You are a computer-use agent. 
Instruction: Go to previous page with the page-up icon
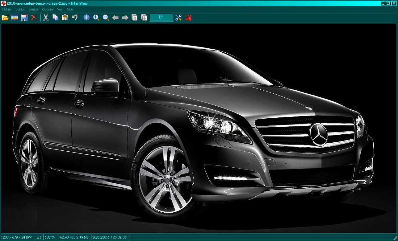coord(135,18)
